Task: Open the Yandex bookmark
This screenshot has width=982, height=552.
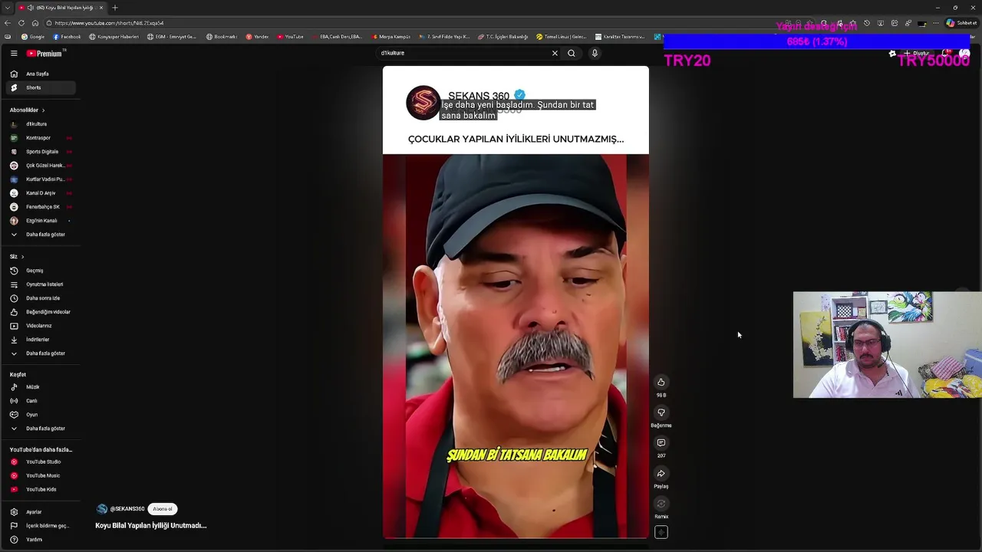Action: [x=257, y=37]
